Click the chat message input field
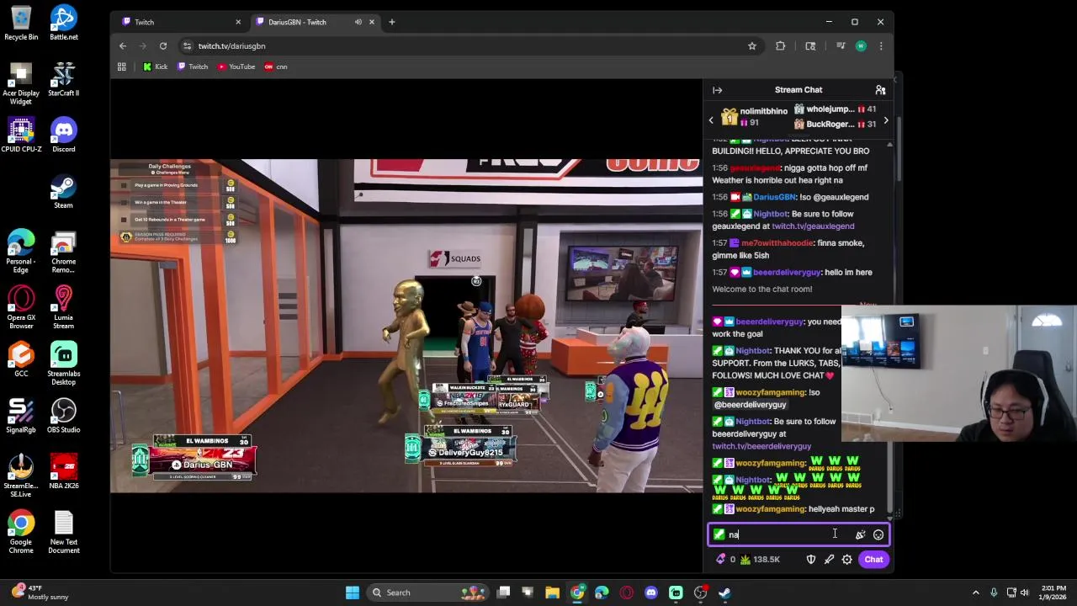The image size is (1077, 606). point(798,534)
